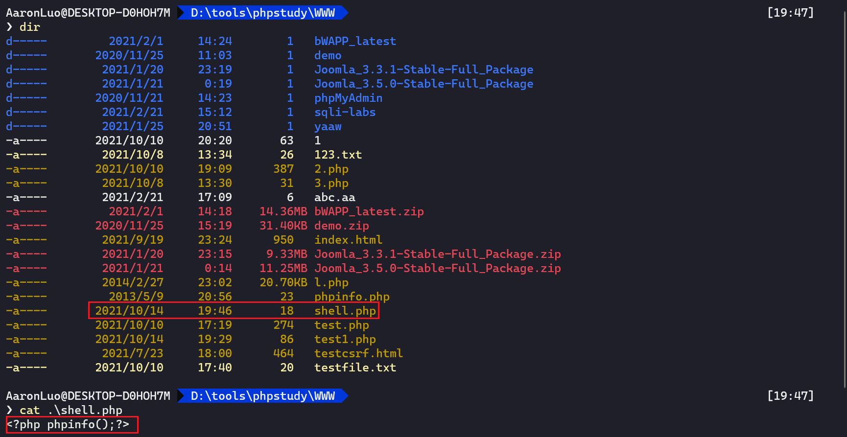Click the shell.php filename in listing
The width and height of the screenshot is (847, 437).
coord(345,311)
